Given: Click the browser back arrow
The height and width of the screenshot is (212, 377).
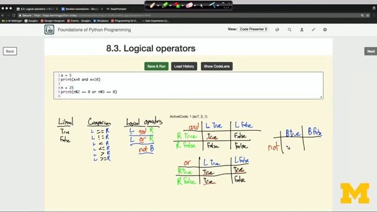Looking at the screenshot, I should pyautogui.click(x=3, y=15).
